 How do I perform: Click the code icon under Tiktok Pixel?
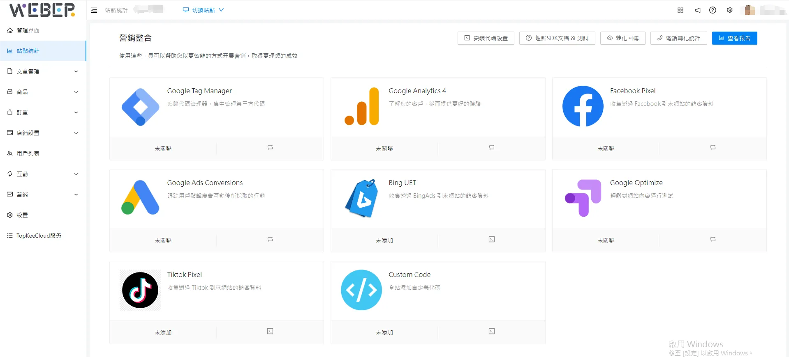pyautogui.click(x=270, y=331)
